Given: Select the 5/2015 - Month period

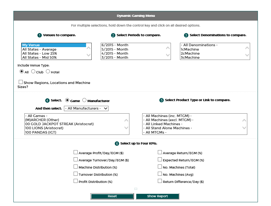Looking at the screenshot, I should coord(133,49).
